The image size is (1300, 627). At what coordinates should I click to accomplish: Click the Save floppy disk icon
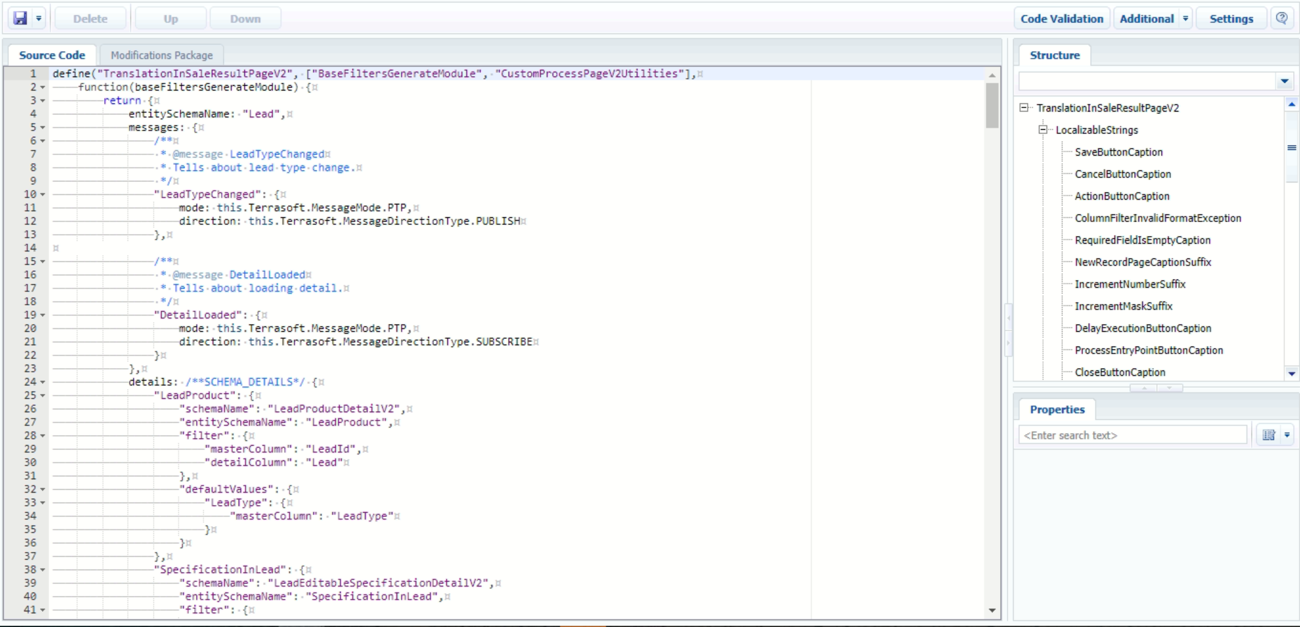(20, 18)
